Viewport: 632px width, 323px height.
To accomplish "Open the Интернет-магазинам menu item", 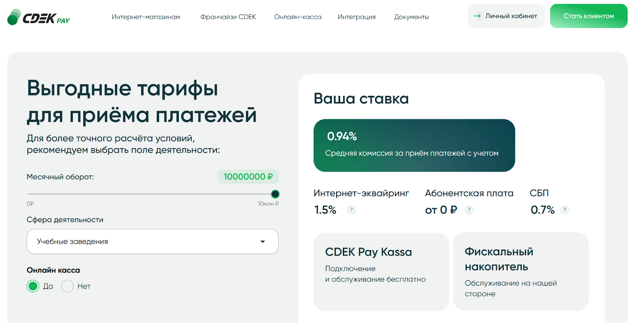I will [x=146, y=17].
